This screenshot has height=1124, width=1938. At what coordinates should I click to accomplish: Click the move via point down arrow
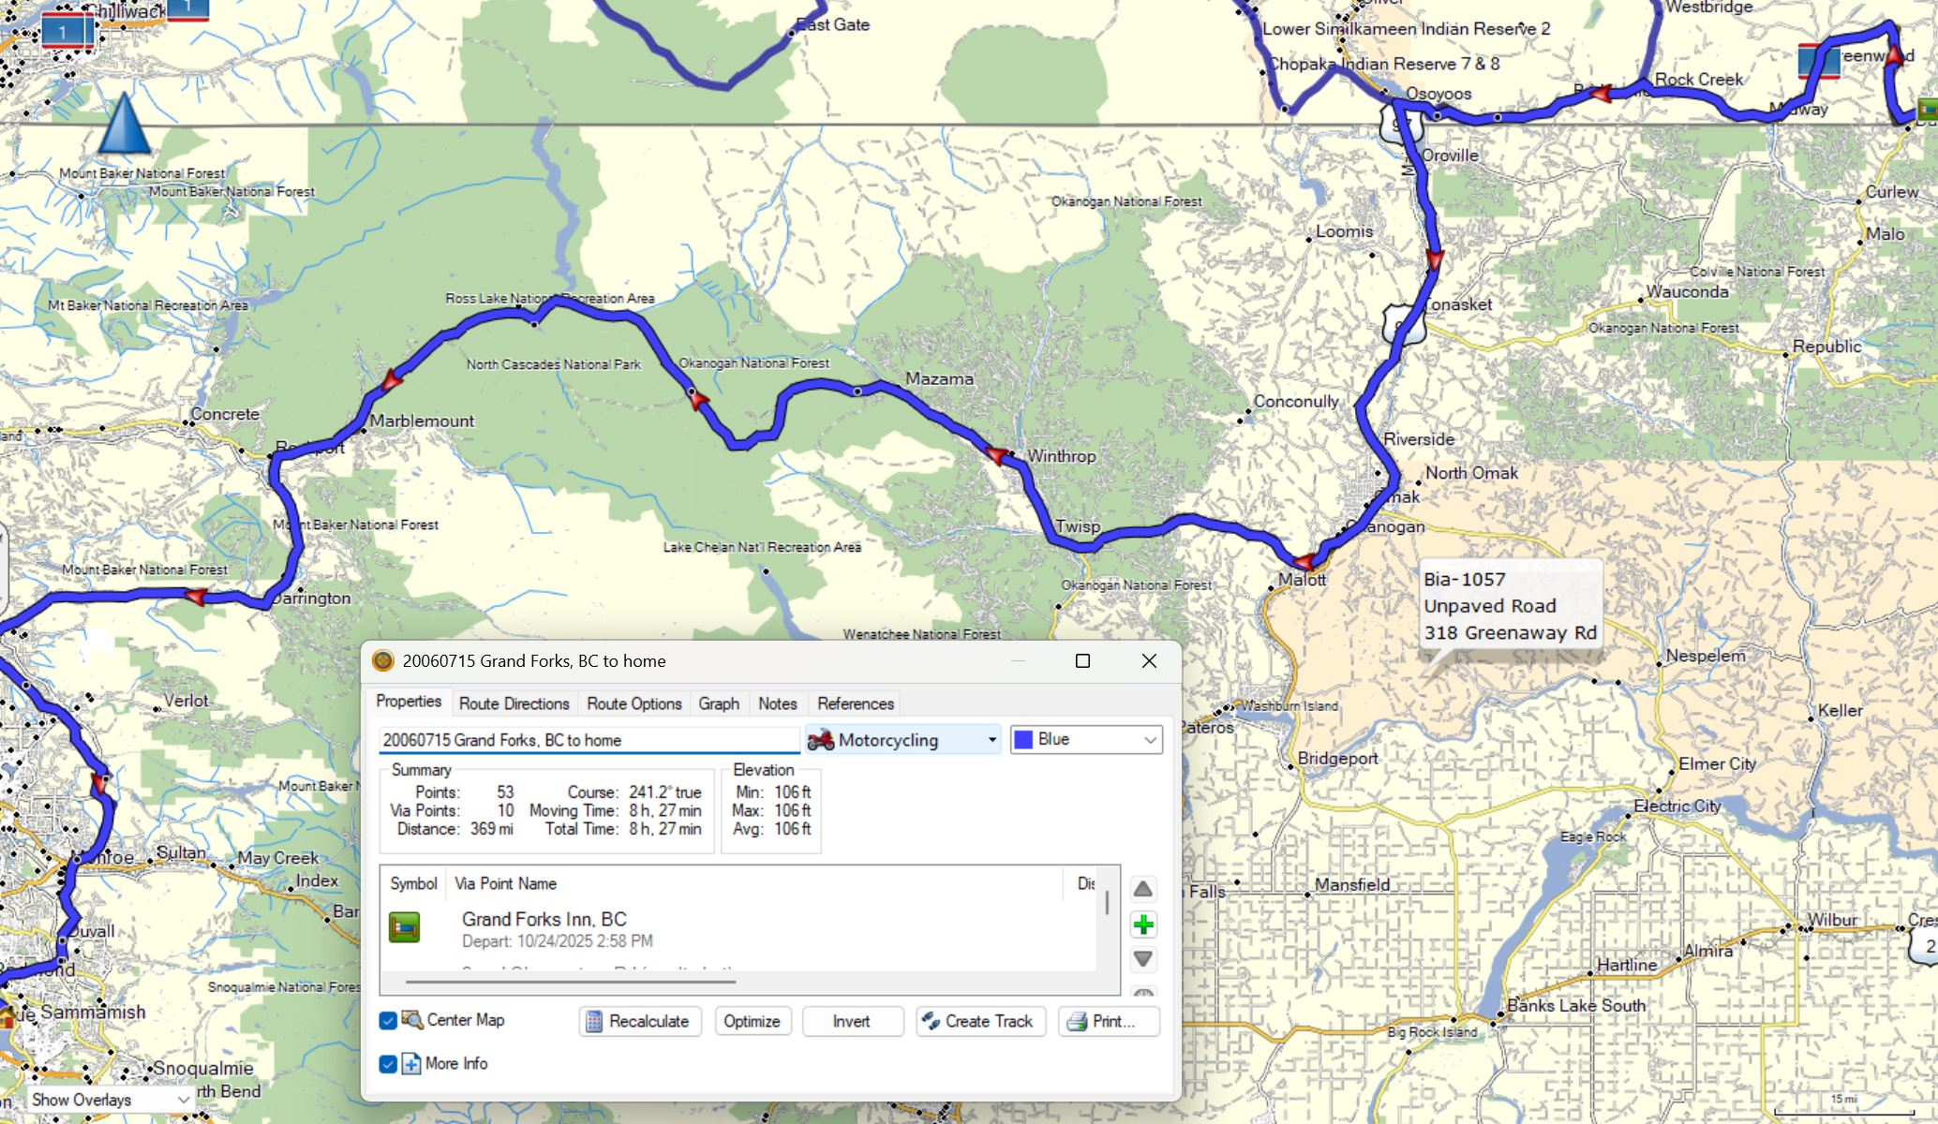[x=1142, y=959]
